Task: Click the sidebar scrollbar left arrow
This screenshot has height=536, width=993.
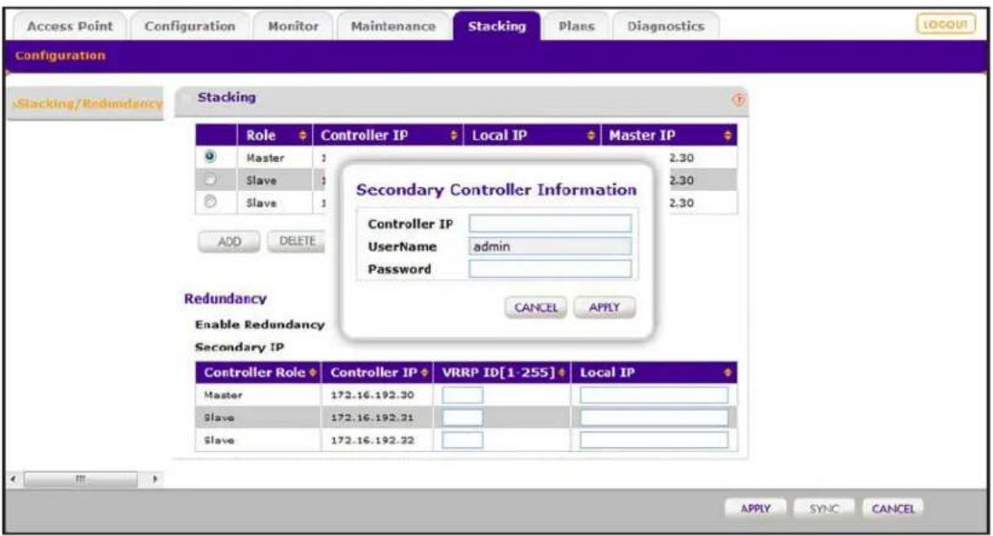Action: (x=14, y=479)
